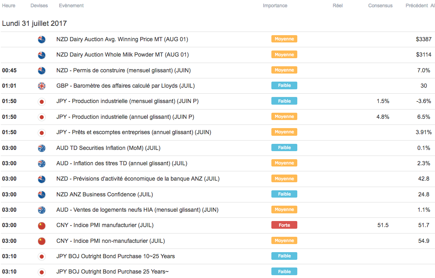435x278 pixels.
Task: Open JPY Prêts et escomptes entreprises event
Action: 134,132
